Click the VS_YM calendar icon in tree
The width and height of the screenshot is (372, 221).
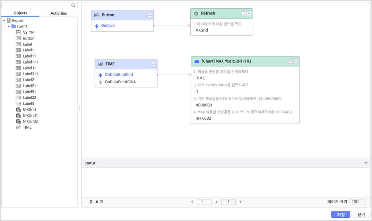coord(18,32)
